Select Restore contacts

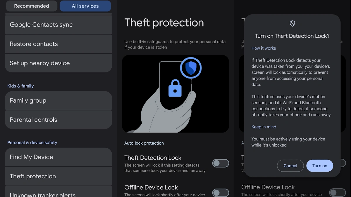(58, 44)
